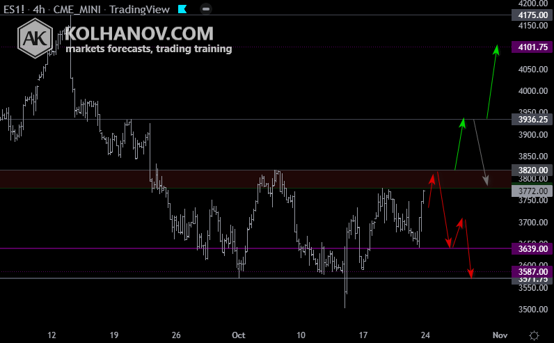The image size is (554, 343).
Task: Click date 19 on the time axis
Action: (113, 335)
